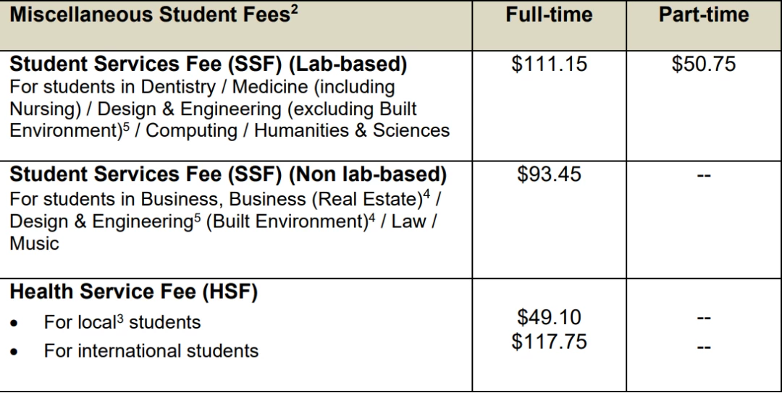Click the $49.10 local student fee
The image size is (782, 393).
[549, 317]
